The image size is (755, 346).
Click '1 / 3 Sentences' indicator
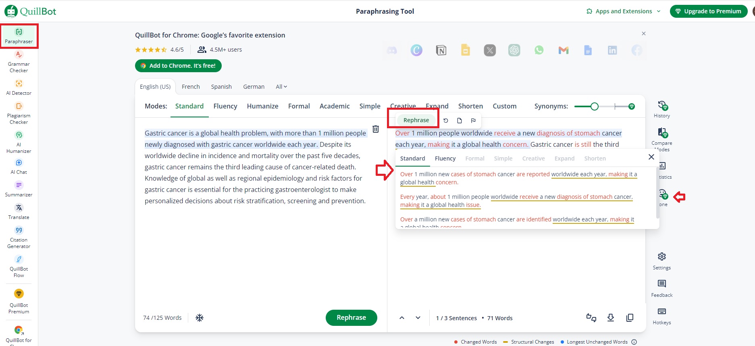pos(456,318)
